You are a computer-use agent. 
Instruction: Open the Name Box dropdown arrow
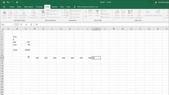[x=13, y=25]
